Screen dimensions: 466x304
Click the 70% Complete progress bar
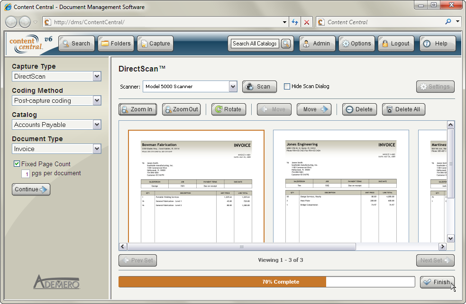click(x=266, y=282)
